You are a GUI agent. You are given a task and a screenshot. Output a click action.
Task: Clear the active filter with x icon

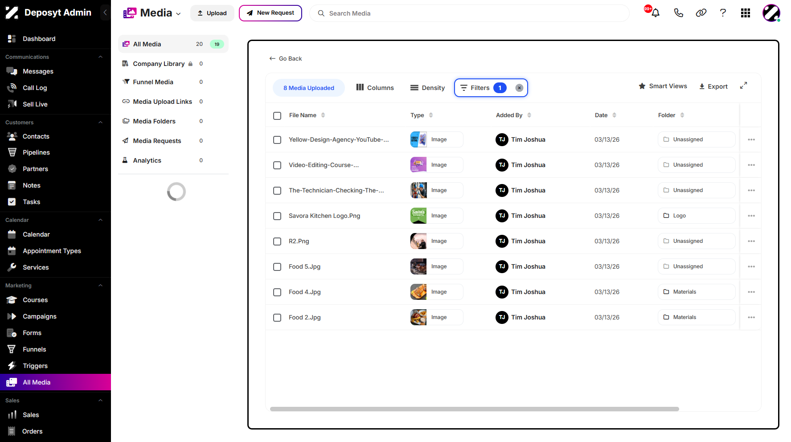point(519,88)
